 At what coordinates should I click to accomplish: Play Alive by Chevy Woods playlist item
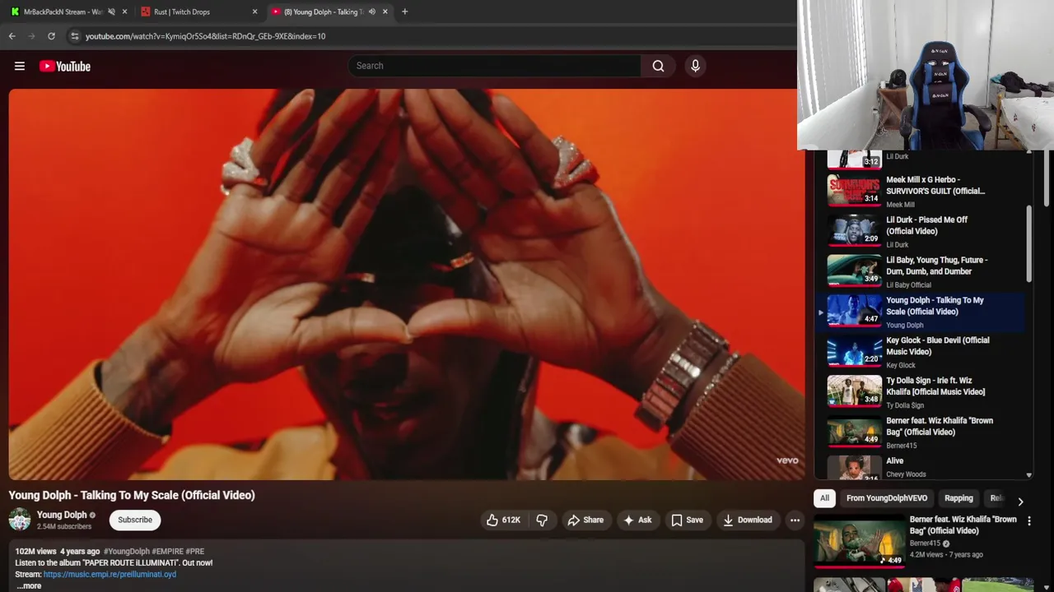[x=921, y=467]
